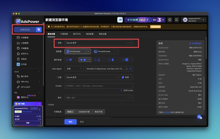220x139 pixels.
Task: Check the Windows operating system checkbox
Action: pos(67,60)
